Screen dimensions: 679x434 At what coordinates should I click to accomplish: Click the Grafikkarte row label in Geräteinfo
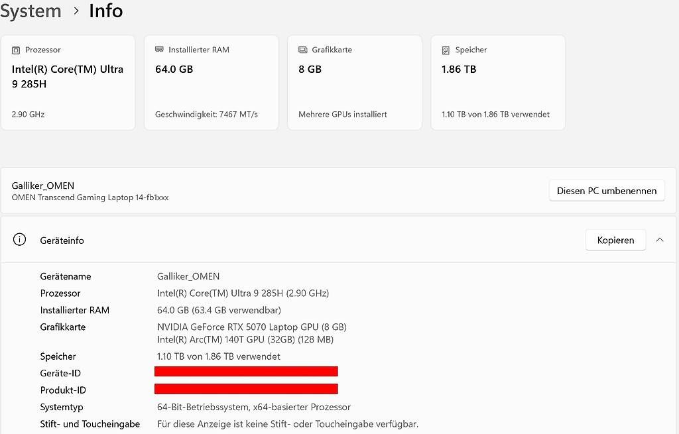[63, 327]
